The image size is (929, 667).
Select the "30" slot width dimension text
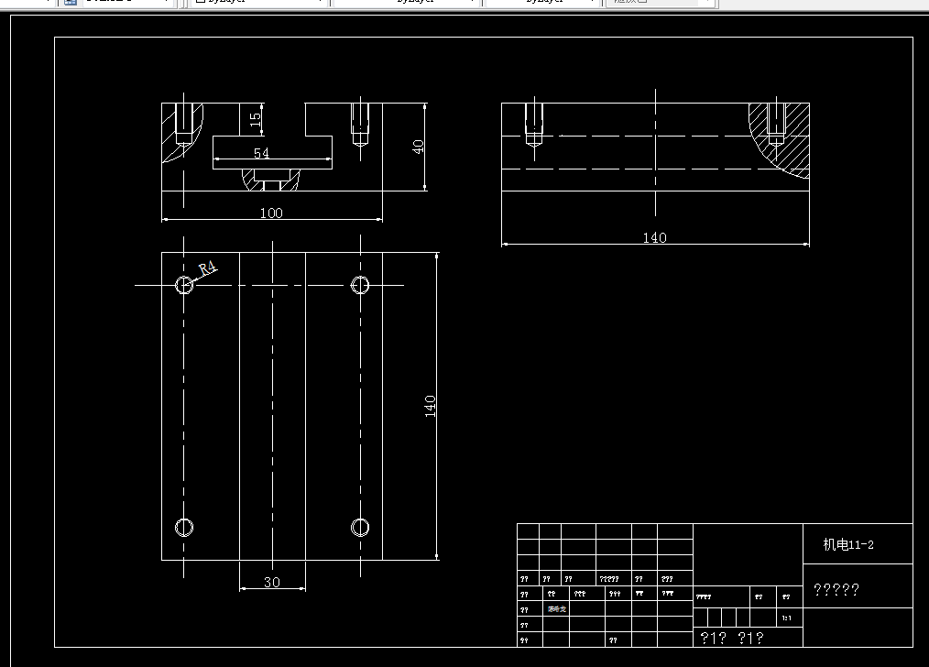(272, 583)
